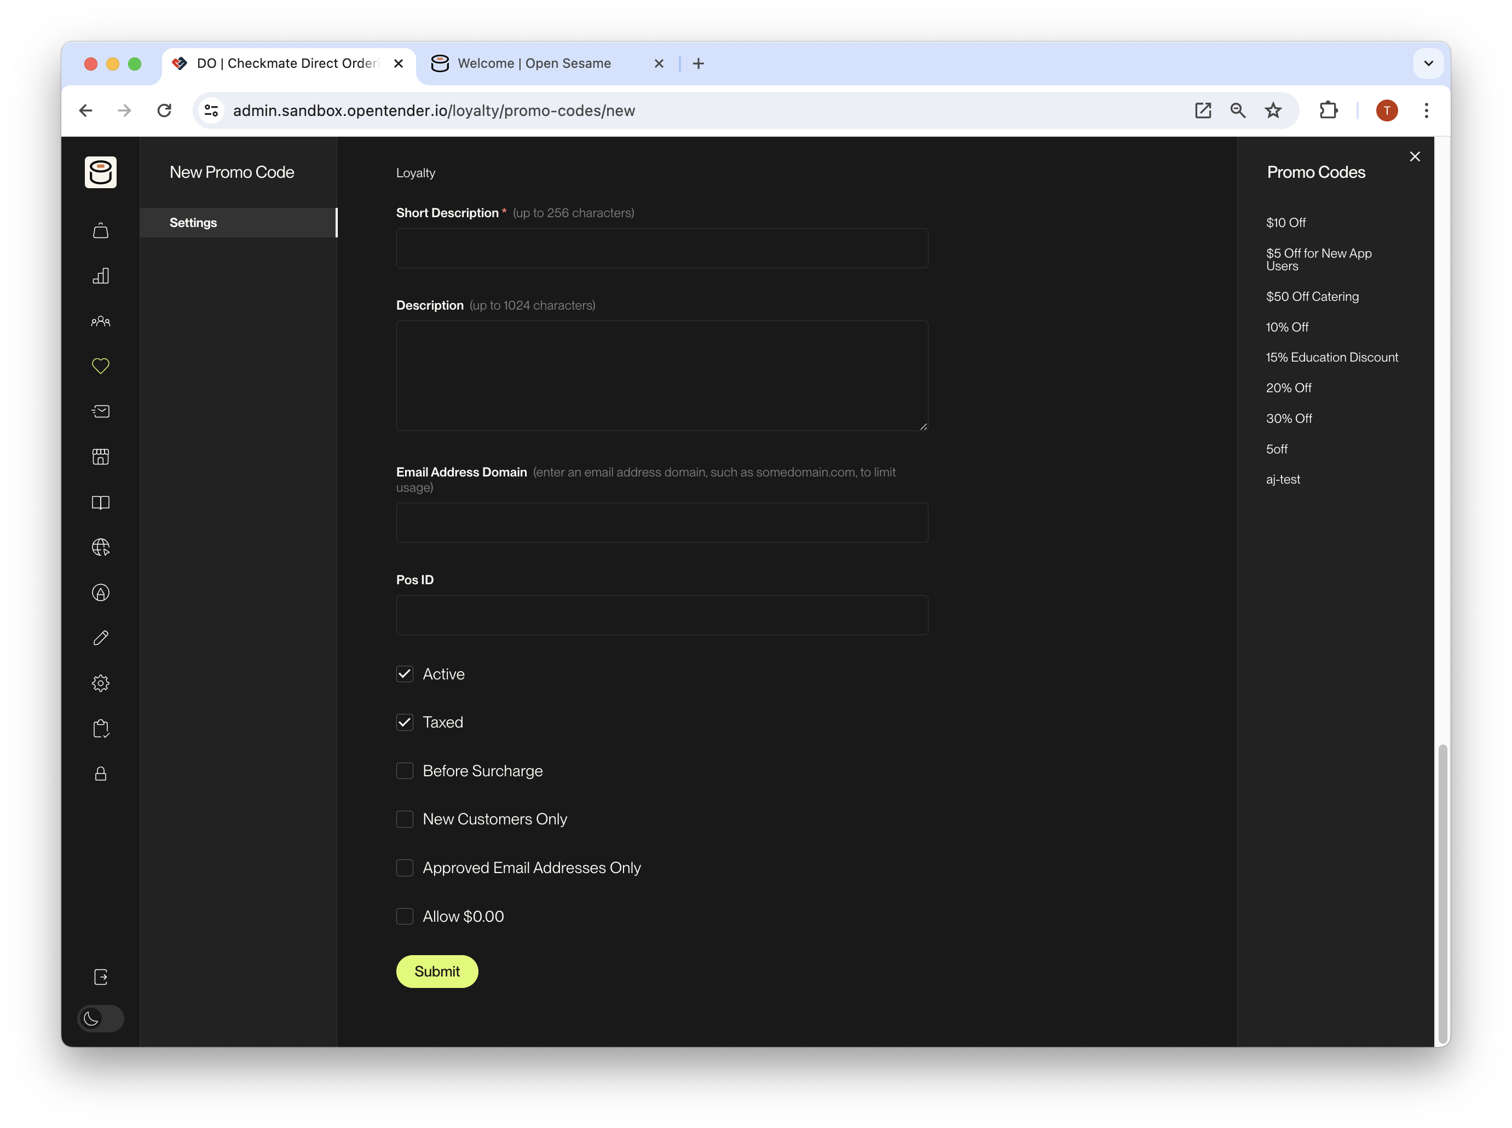This screenshot has width=1512, height=1128.
Task: Open a new browser tab
Action: pyautogui.click(x=699, y=63)
